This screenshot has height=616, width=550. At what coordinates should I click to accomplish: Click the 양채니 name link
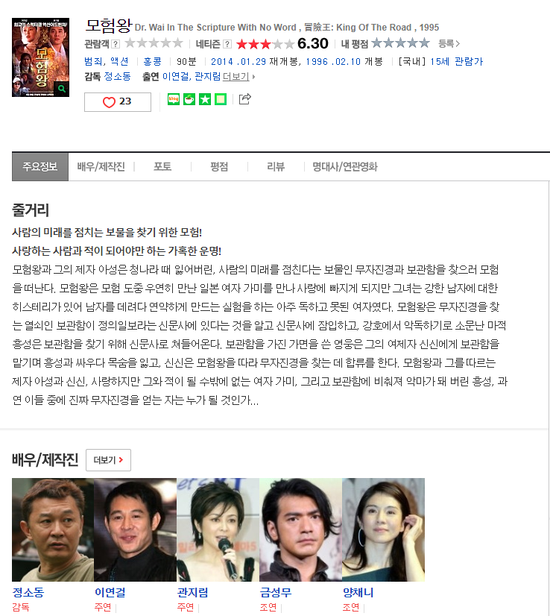(358, 592)
